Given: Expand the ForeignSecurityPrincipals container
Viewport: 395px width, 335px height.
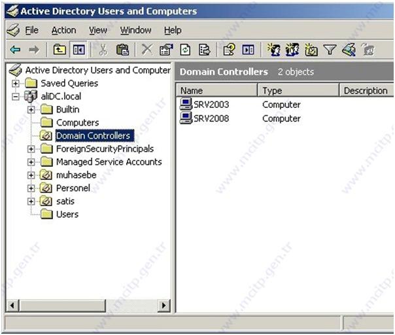Looking at the screenshot, I should [31, 149].
